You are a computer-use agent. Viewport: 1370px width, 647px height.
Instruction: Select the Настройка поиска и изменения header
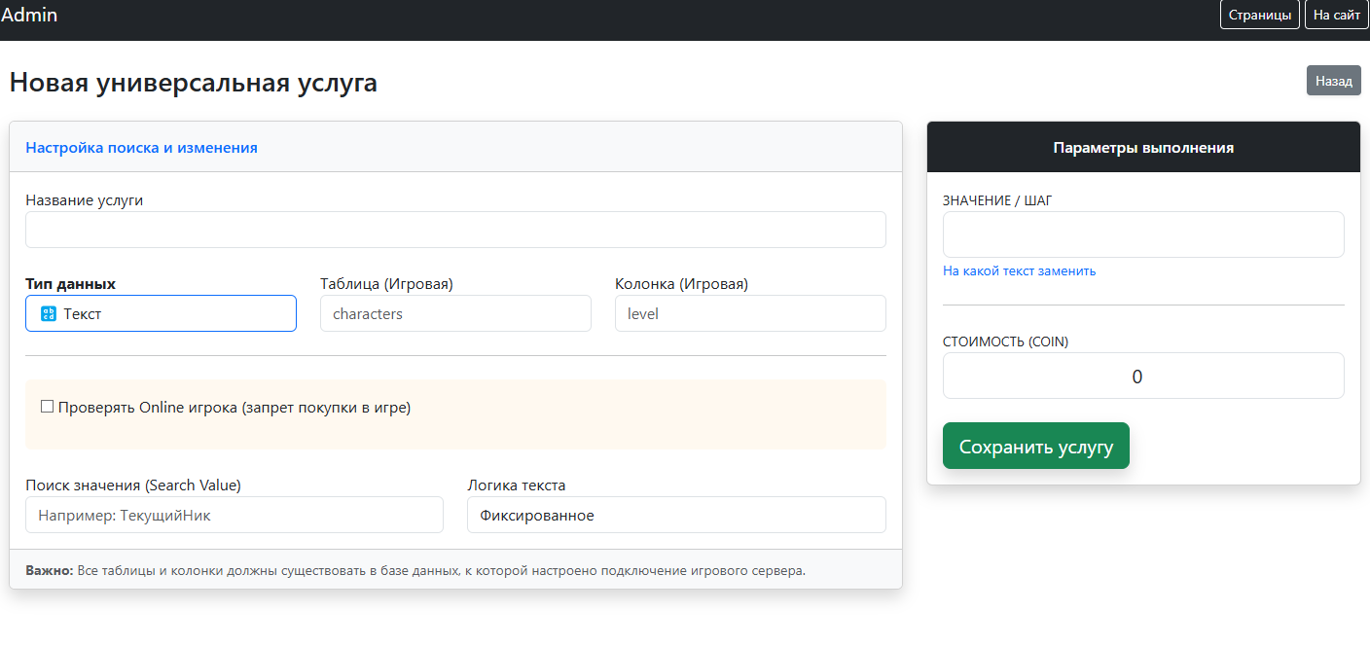pos(141,148)
